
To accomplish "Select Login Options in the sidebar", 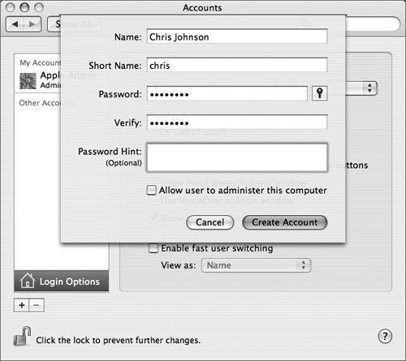I will (x=62, y=281).
